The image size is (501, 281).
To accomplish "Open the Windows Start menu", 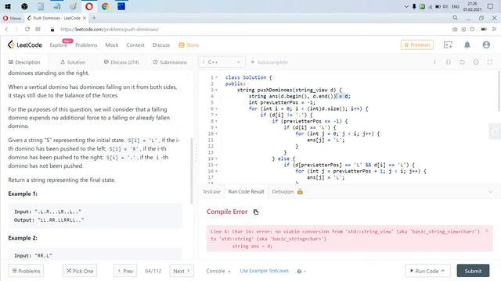I will click(8, 6).
